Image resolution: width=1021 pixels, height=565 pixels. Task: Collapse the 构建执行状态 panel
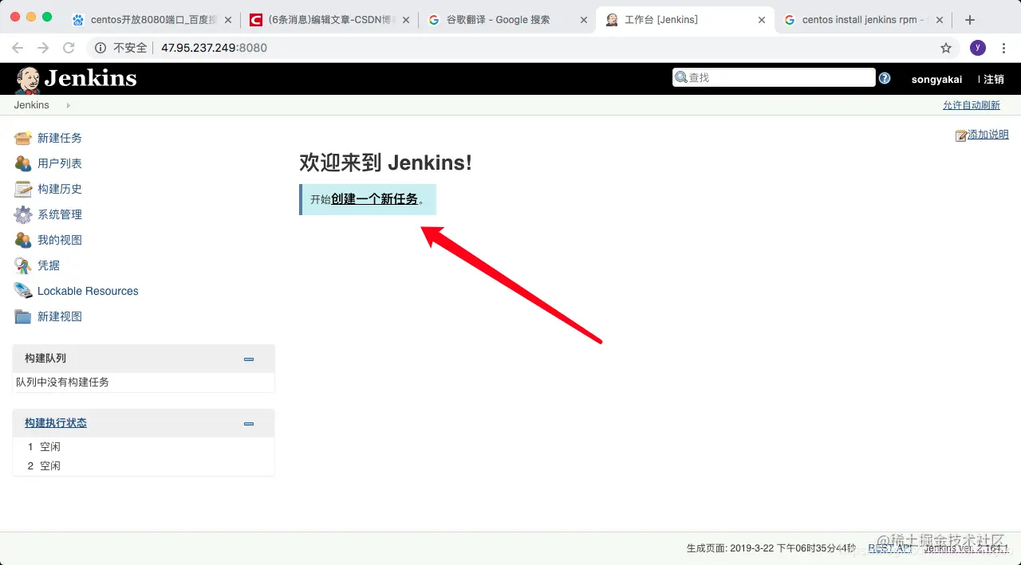249,424
